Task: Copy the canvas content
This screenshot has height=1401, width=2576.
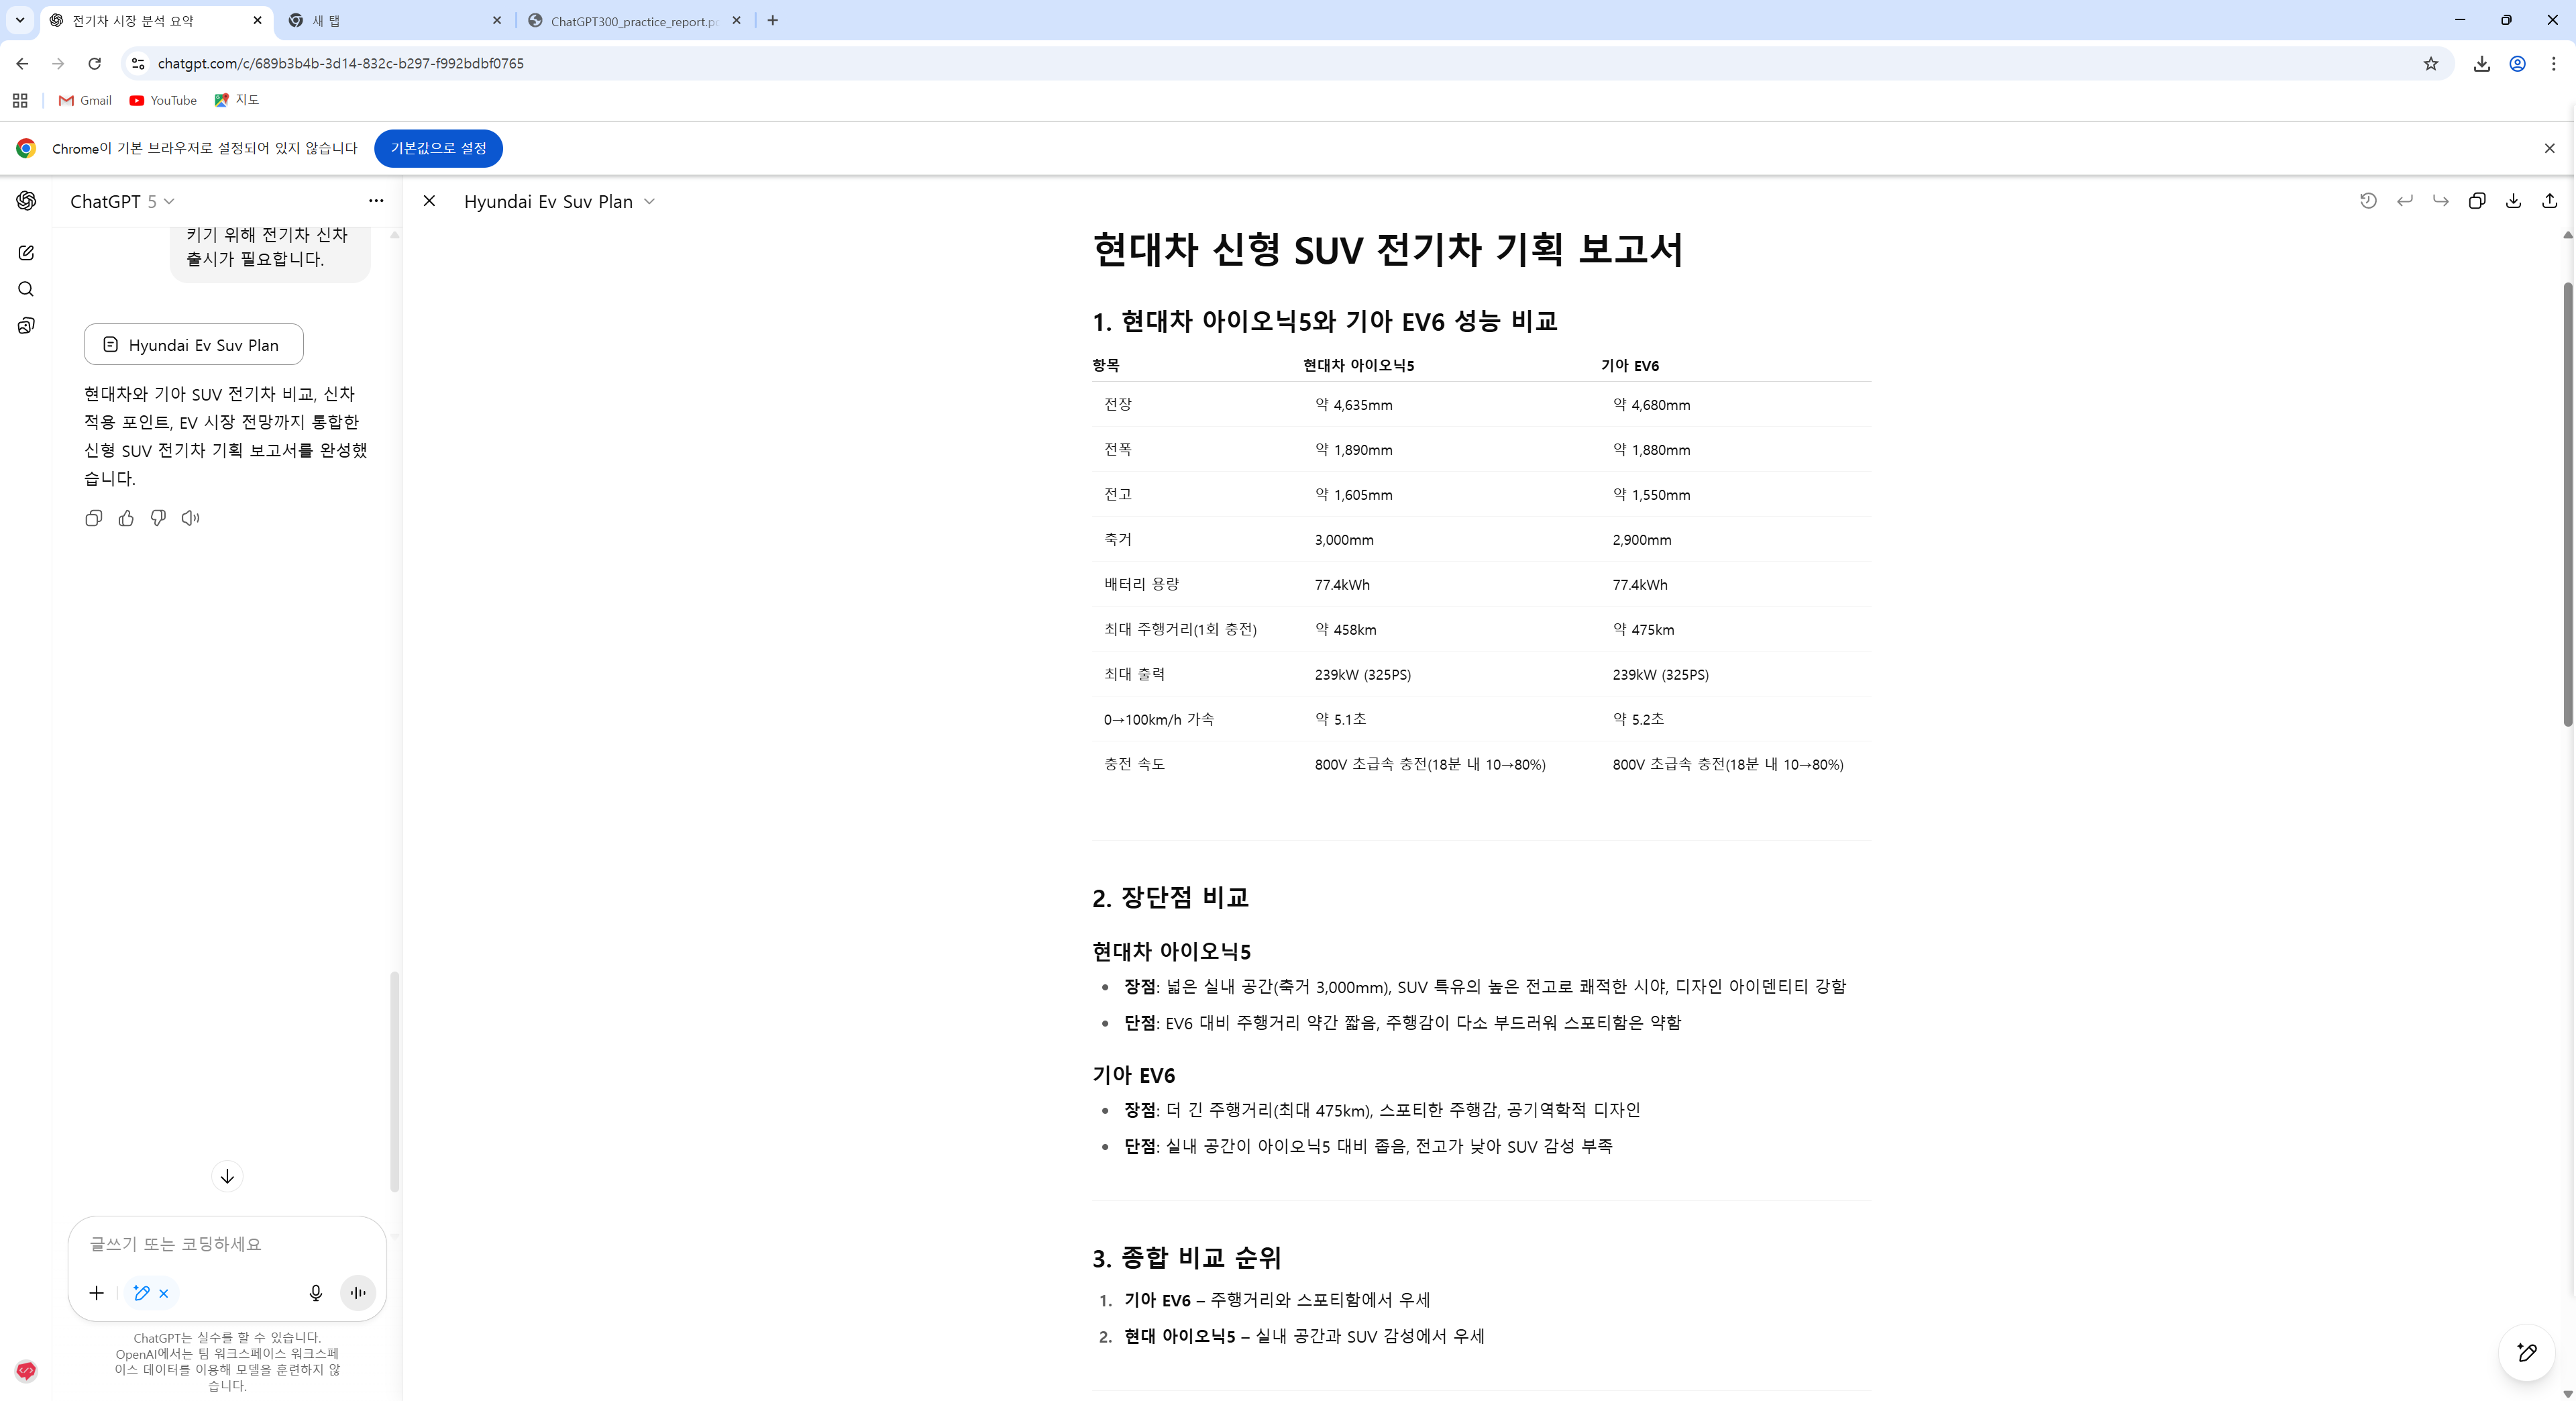Action: (x=2477, y=201)
